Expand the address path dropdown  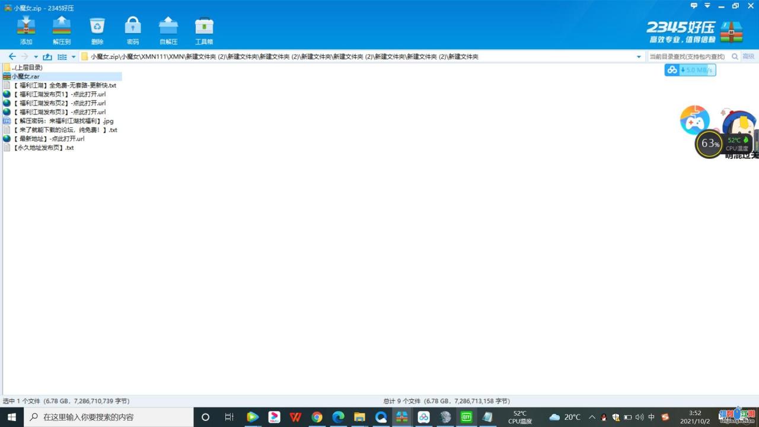pos(639,57)
